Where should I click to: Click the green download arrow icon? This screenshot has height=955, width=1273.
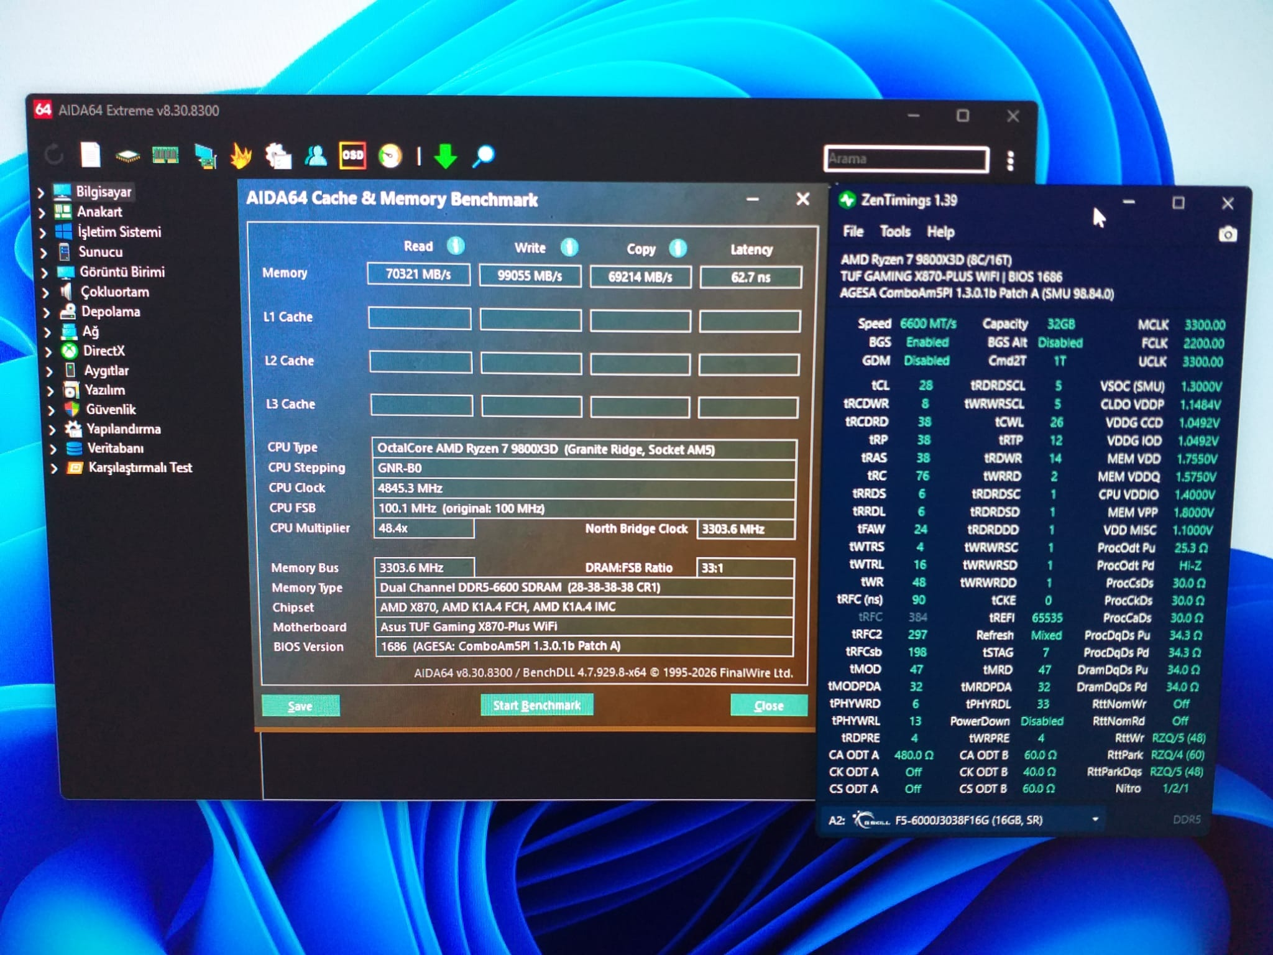(445, 156)
